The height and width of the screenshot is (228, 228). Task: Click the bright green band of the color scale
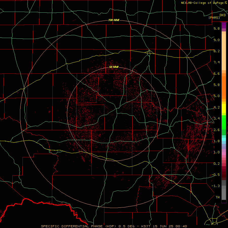(224, 122)
